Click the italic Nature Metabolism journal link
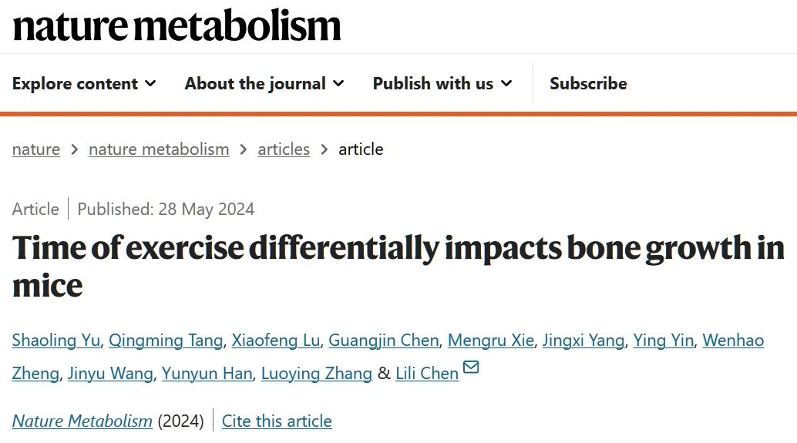This screenshot has width=797, height=443. 82,421
